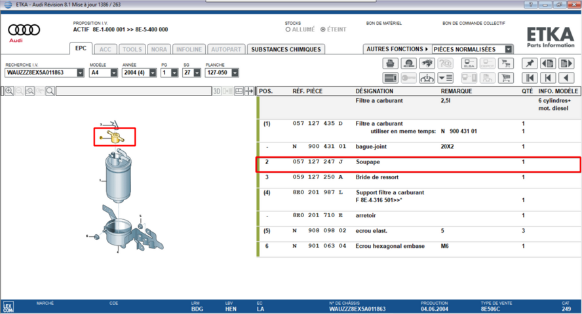
Task: Open the PLANCHE 127-050 dropdown
Action: click(x=235, y=73)
